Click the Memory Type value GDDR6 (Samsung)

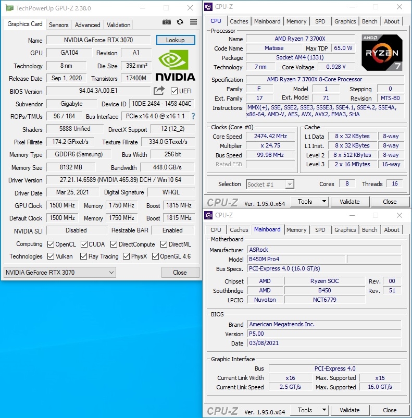79,154
